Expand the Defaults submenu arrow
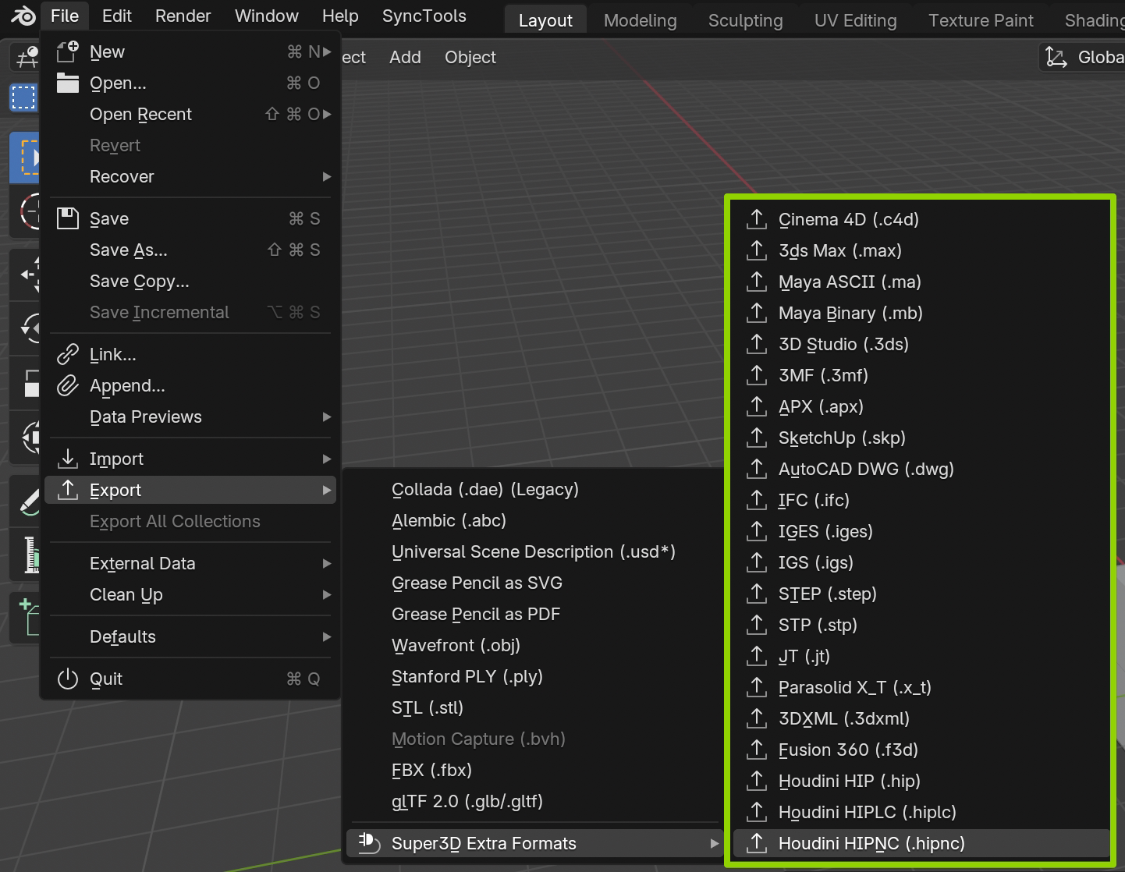Screen dimensions: 1125x872 coord(328,636)
